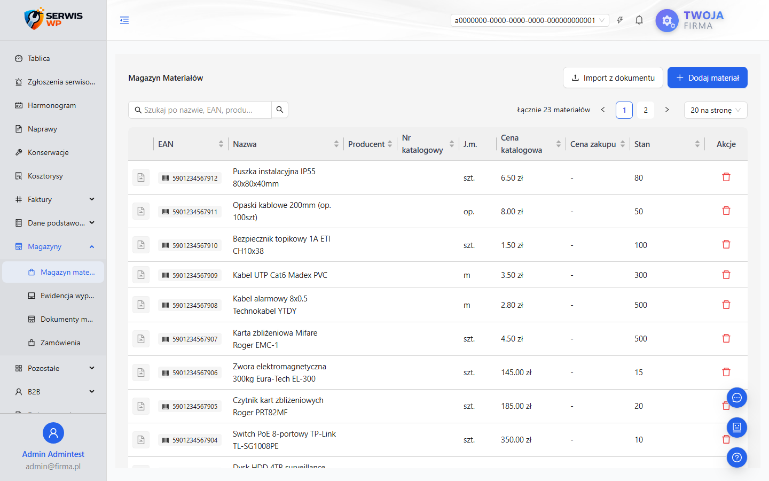Delete Karta zbliżeniowa Mifare row
Image resolution: width=769 pixels, height=481 pixels.
(x=726, y=338)
